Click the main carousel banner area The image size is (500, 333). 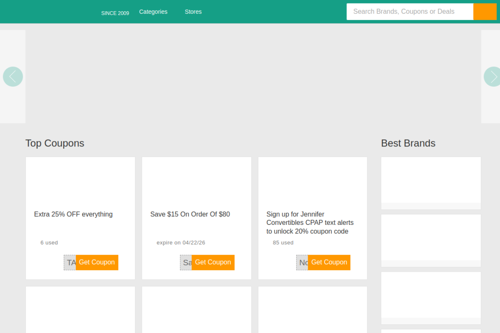click(253, 77)
